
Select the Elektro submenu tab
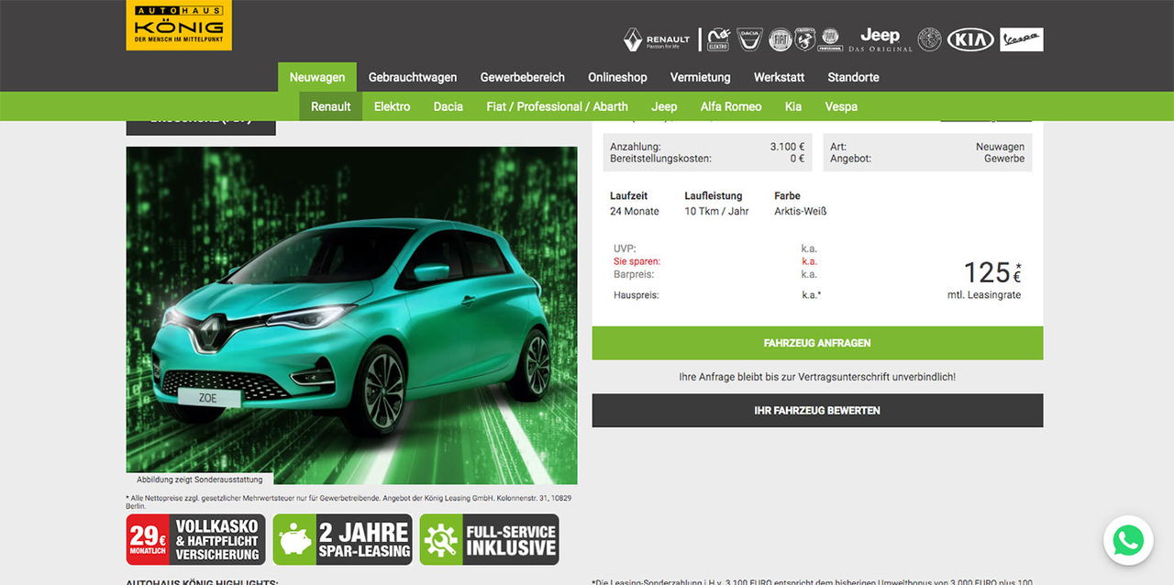393,106
